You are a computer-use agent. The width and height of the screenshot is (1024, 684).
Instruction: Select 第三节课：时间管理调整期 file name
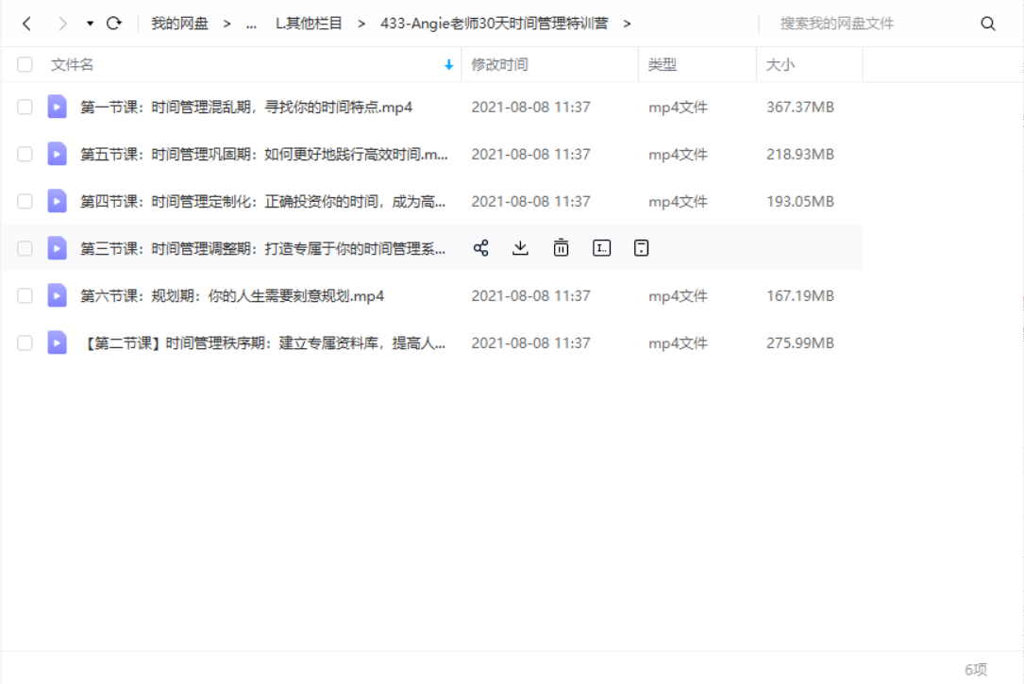pyautogui.click(x=262, y=249)
